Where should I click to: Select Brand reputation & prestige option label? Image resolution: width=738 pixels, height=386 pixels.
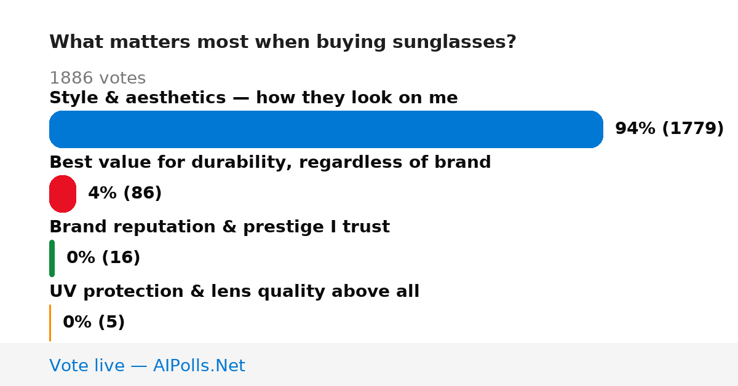(x=220, y=227)
